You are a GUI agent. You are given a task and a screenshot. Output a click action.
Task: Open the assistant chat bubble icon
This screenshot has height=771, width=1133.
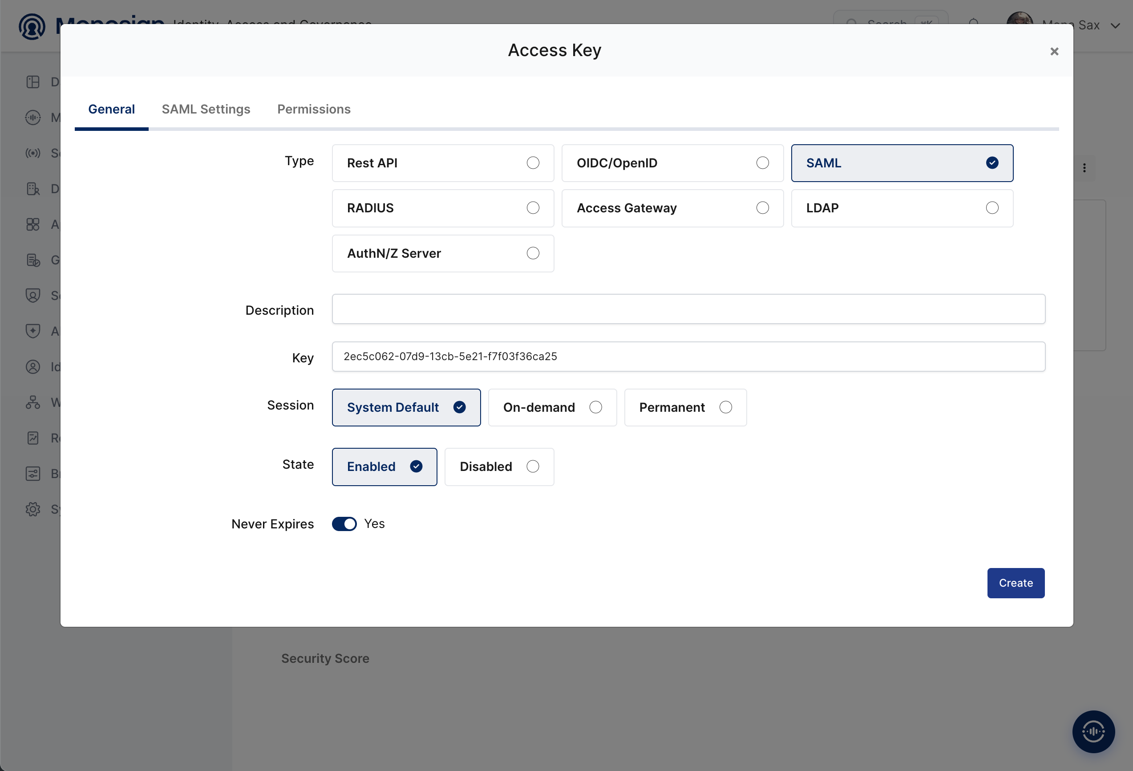coord(1093,731)
